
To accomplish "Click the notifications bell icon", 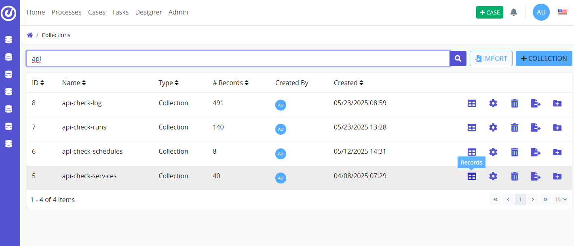I will pyautogui.click(x=513, y=12).
